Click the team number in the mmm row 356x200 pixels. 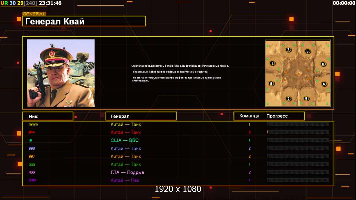click(x=249, y=124)
